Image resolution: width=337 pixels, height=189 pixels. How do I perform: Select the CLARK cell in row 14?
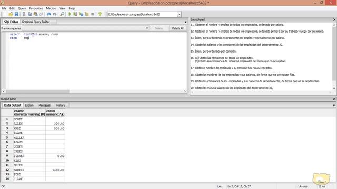coord(29,179)
